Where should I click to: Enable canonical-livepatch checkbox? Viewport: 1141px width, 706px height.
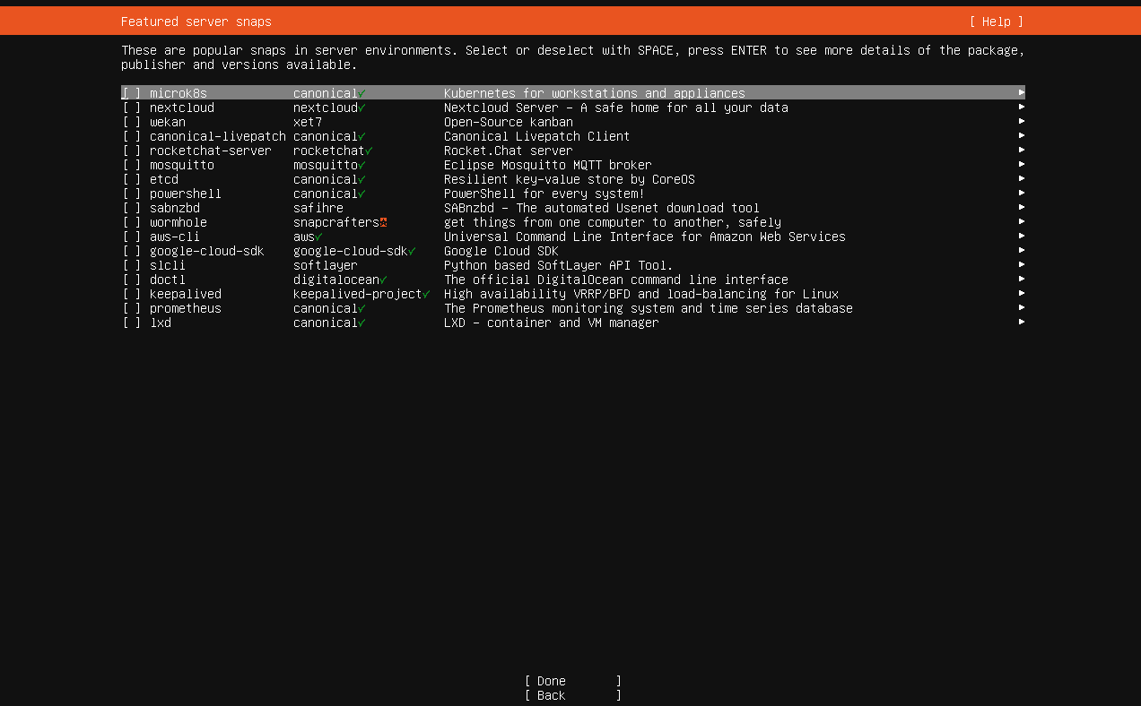click(132, 136)
